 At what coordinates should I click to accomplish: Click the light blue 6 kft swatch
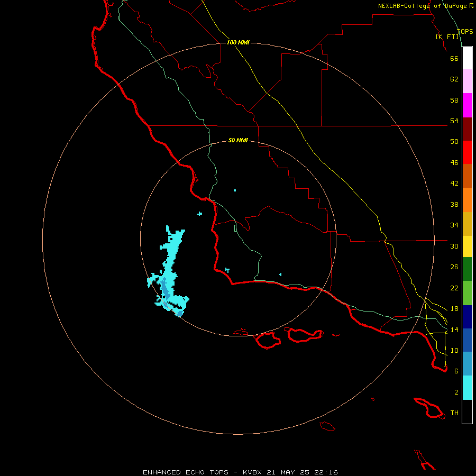[467, 364]
